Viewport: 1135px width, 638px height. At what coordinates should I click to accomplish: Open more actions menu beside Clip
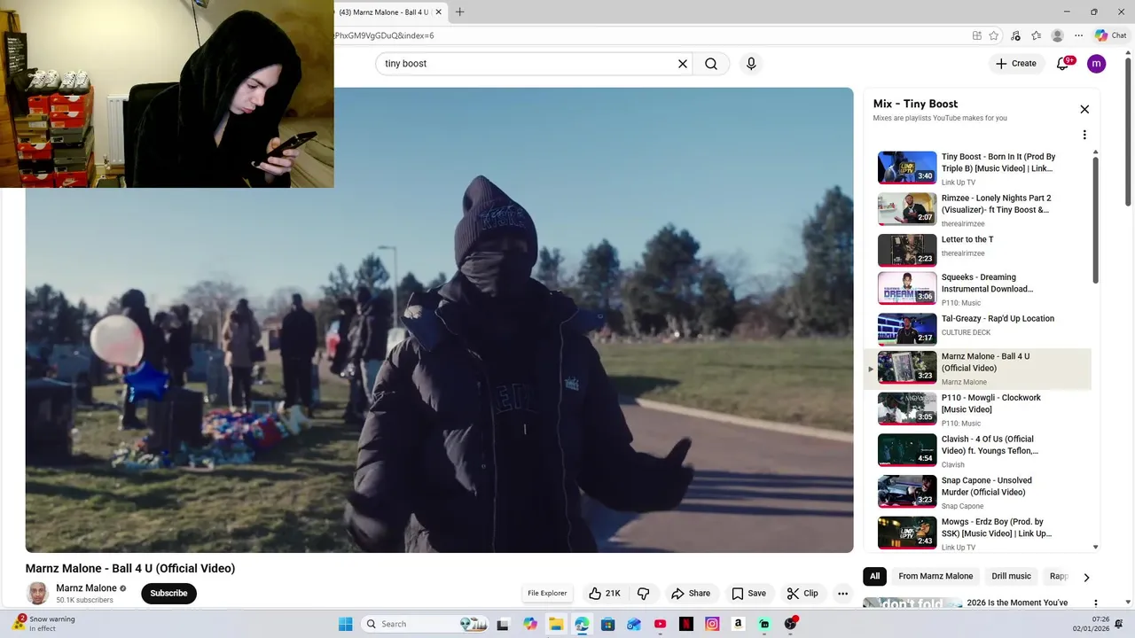[843, 594]
